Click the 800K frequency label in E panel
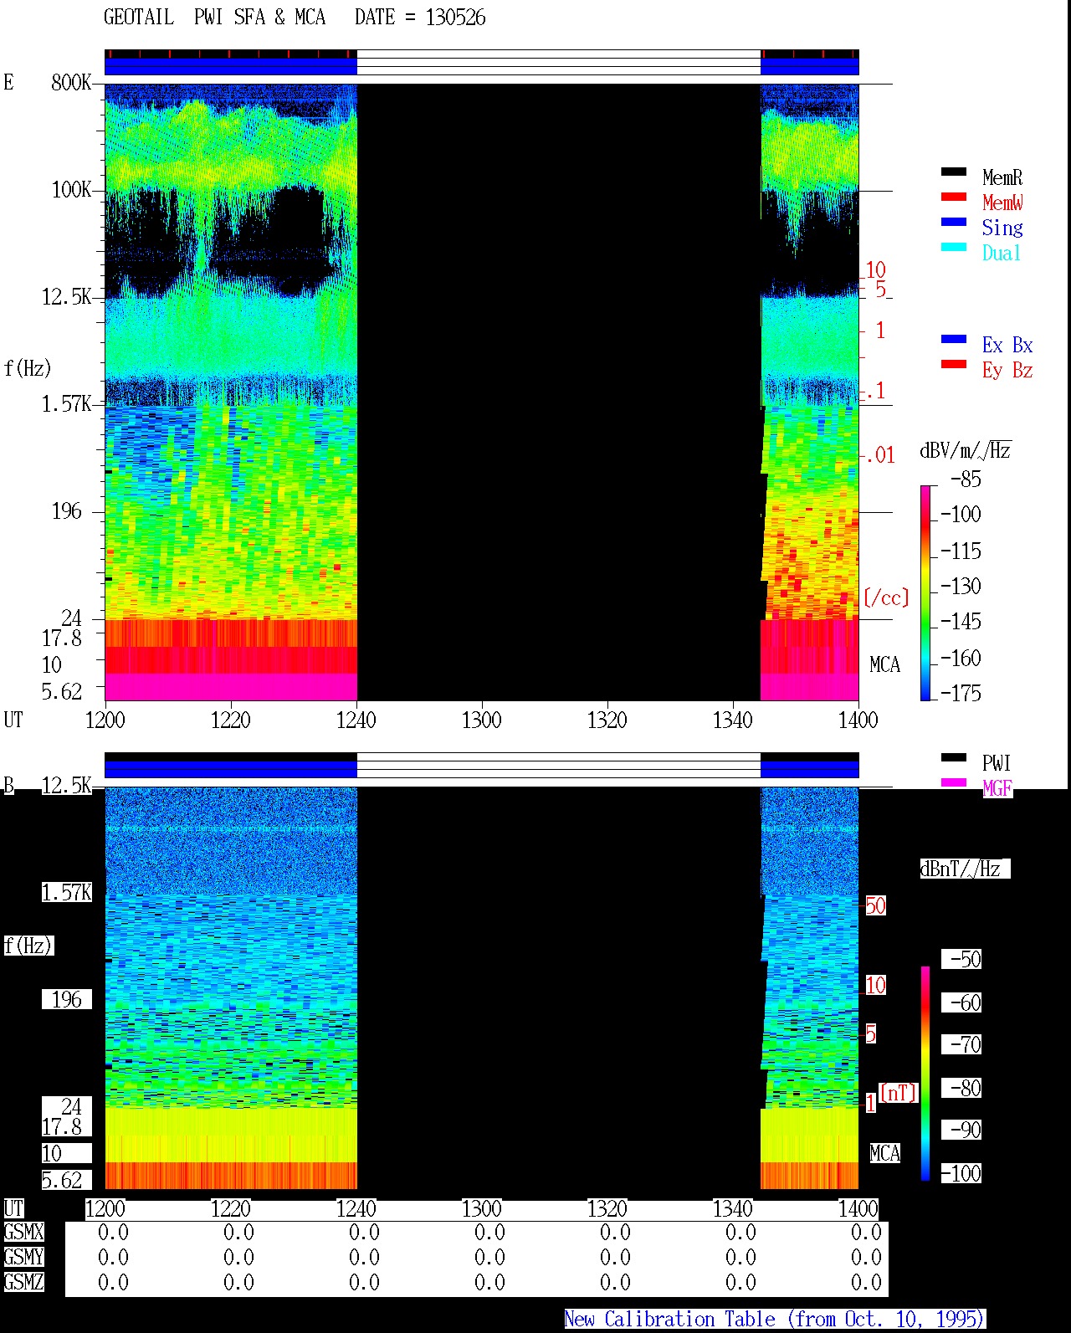 (71, 82)
